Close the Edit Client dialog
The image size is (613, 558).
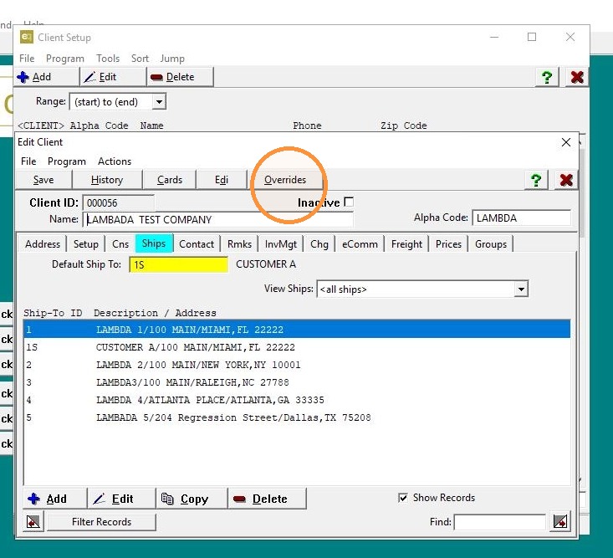click(565, 142)
